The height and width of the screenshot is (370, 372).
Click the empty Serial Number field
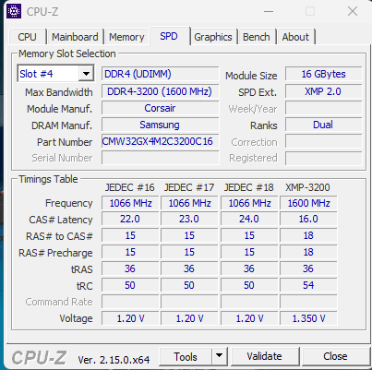coord(160,158)
